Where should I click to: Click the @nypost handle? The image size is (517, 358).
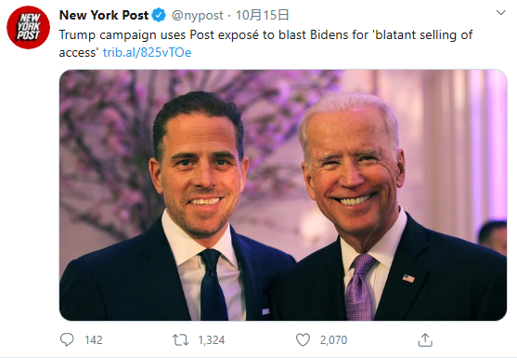(197, 16)
